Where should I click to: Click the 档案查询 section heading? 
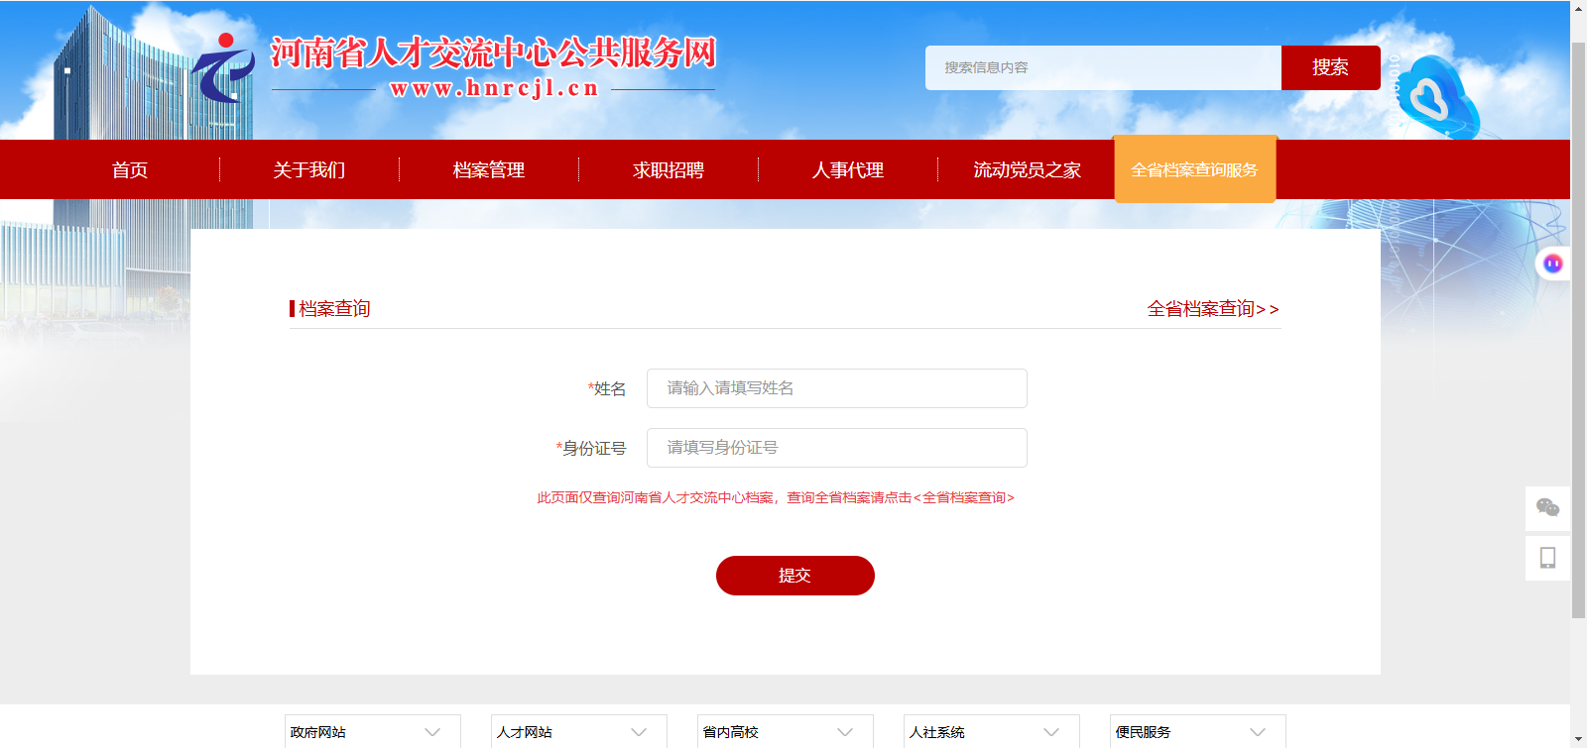pos(334,309)
